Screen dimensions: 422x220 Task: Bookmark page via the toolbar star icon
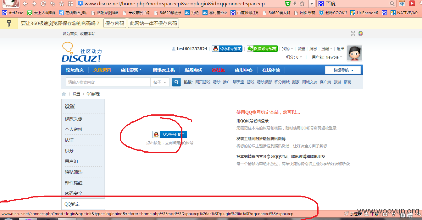coord(62,4)
